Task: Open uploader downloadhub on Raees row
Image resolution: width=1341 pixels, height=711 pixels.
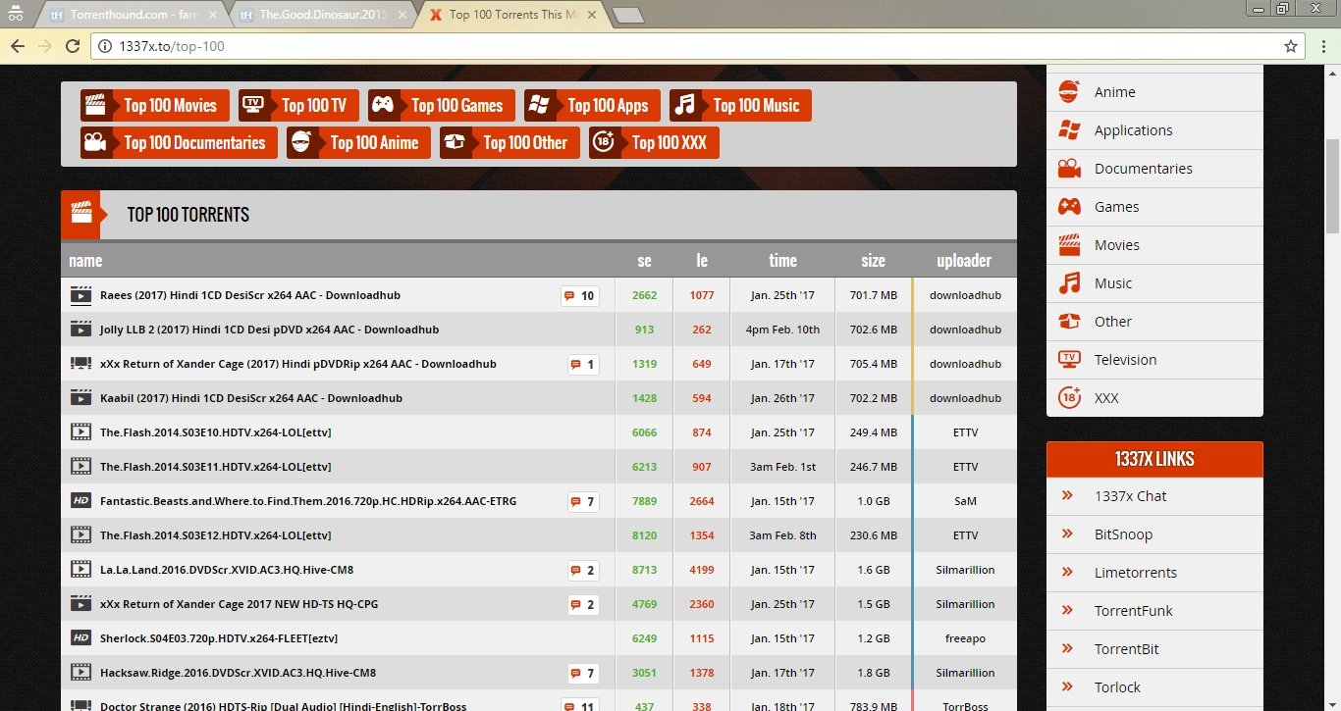Action: click(x=965, y=295)
